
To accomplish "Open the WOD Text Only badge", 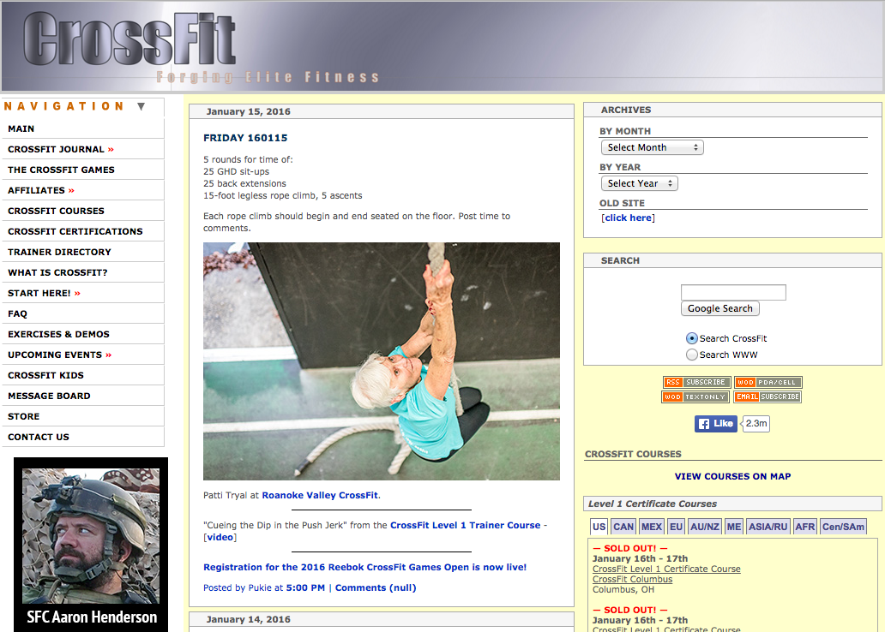I will [x=695, y=396].
